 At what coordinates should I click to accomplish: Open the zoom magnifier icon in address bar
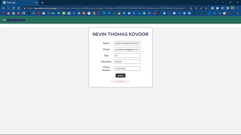tap(196, 8)
